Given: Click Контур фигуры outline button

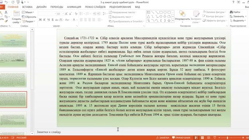Looking at the screenshot, I should pos(214,16).
